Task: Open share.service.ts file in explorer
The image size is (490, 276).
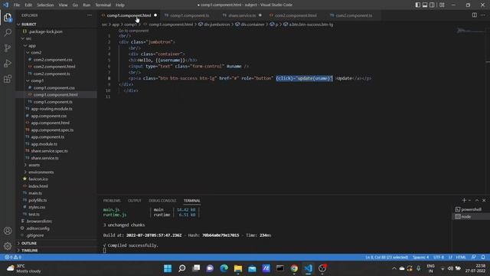Action: click(44, 159)
